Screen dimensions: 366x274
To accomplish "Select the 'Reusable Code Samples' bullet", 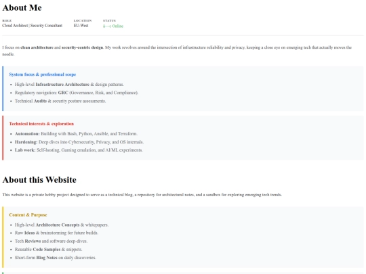I will coord(49,249).
